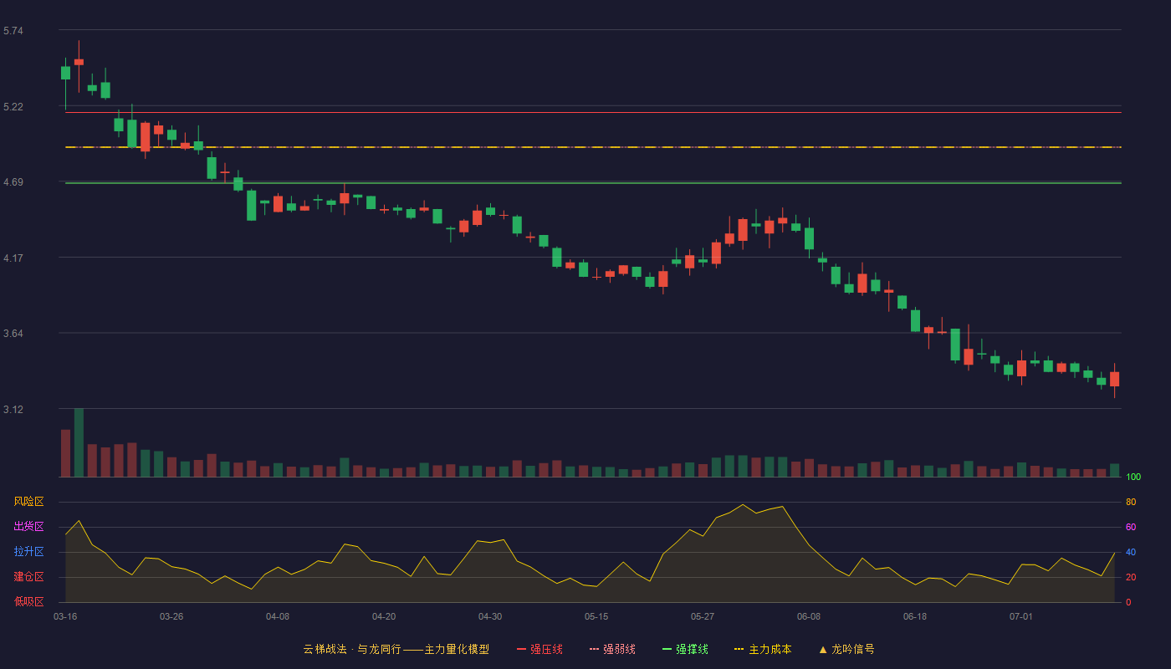Select the 03-26 date label
This screenshot has height=669, width=1171.
[x=171, y=616]
